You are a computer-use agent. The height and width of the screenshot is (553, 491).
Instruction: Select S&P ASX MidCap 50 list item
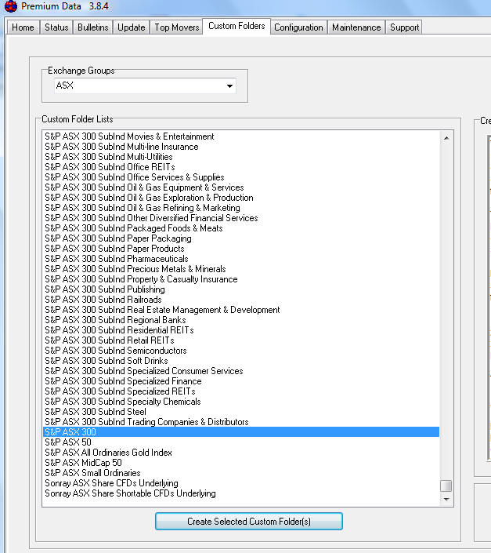[x=241, y=463]
